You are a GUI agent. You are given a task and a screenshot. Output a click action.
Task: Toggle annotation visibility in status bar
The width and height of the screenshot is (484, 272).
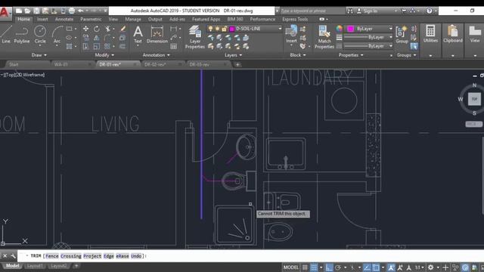[391, 267]
